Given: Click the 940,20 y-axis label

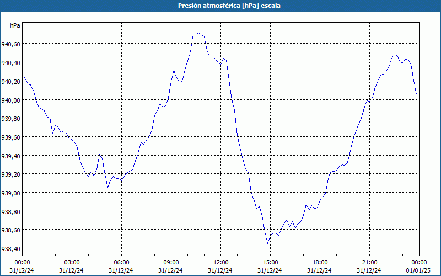Looking at the screenshot, I should point(10,81).
